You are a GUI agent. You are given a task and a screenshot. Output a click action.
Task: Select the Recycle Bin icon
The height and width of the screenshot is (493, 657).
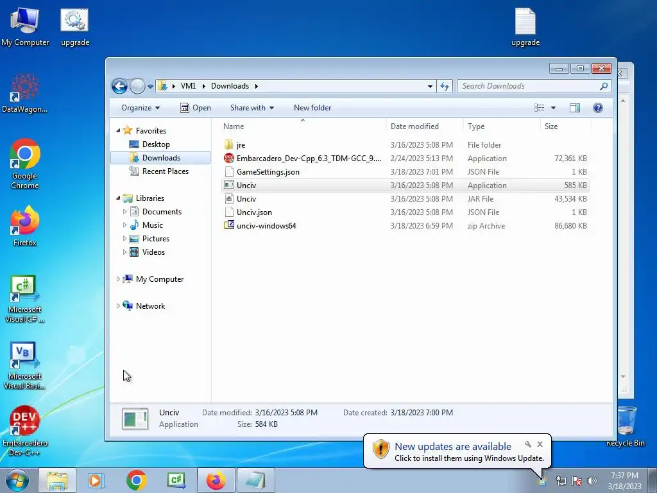tap(626, 426)
